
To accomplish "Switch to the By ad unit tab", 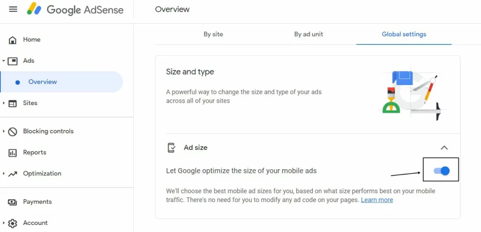I will click(309, 34).
